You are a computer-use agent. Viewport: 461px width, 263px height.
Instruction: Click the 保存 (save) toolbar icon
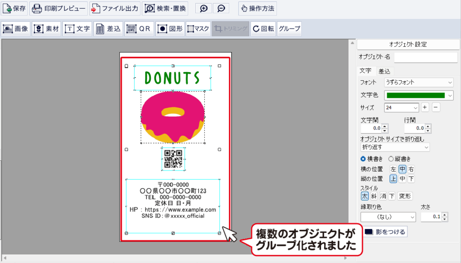(15, 8)
